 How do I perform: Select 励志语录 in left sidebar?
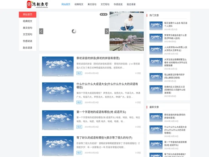[x=28, y=48]
